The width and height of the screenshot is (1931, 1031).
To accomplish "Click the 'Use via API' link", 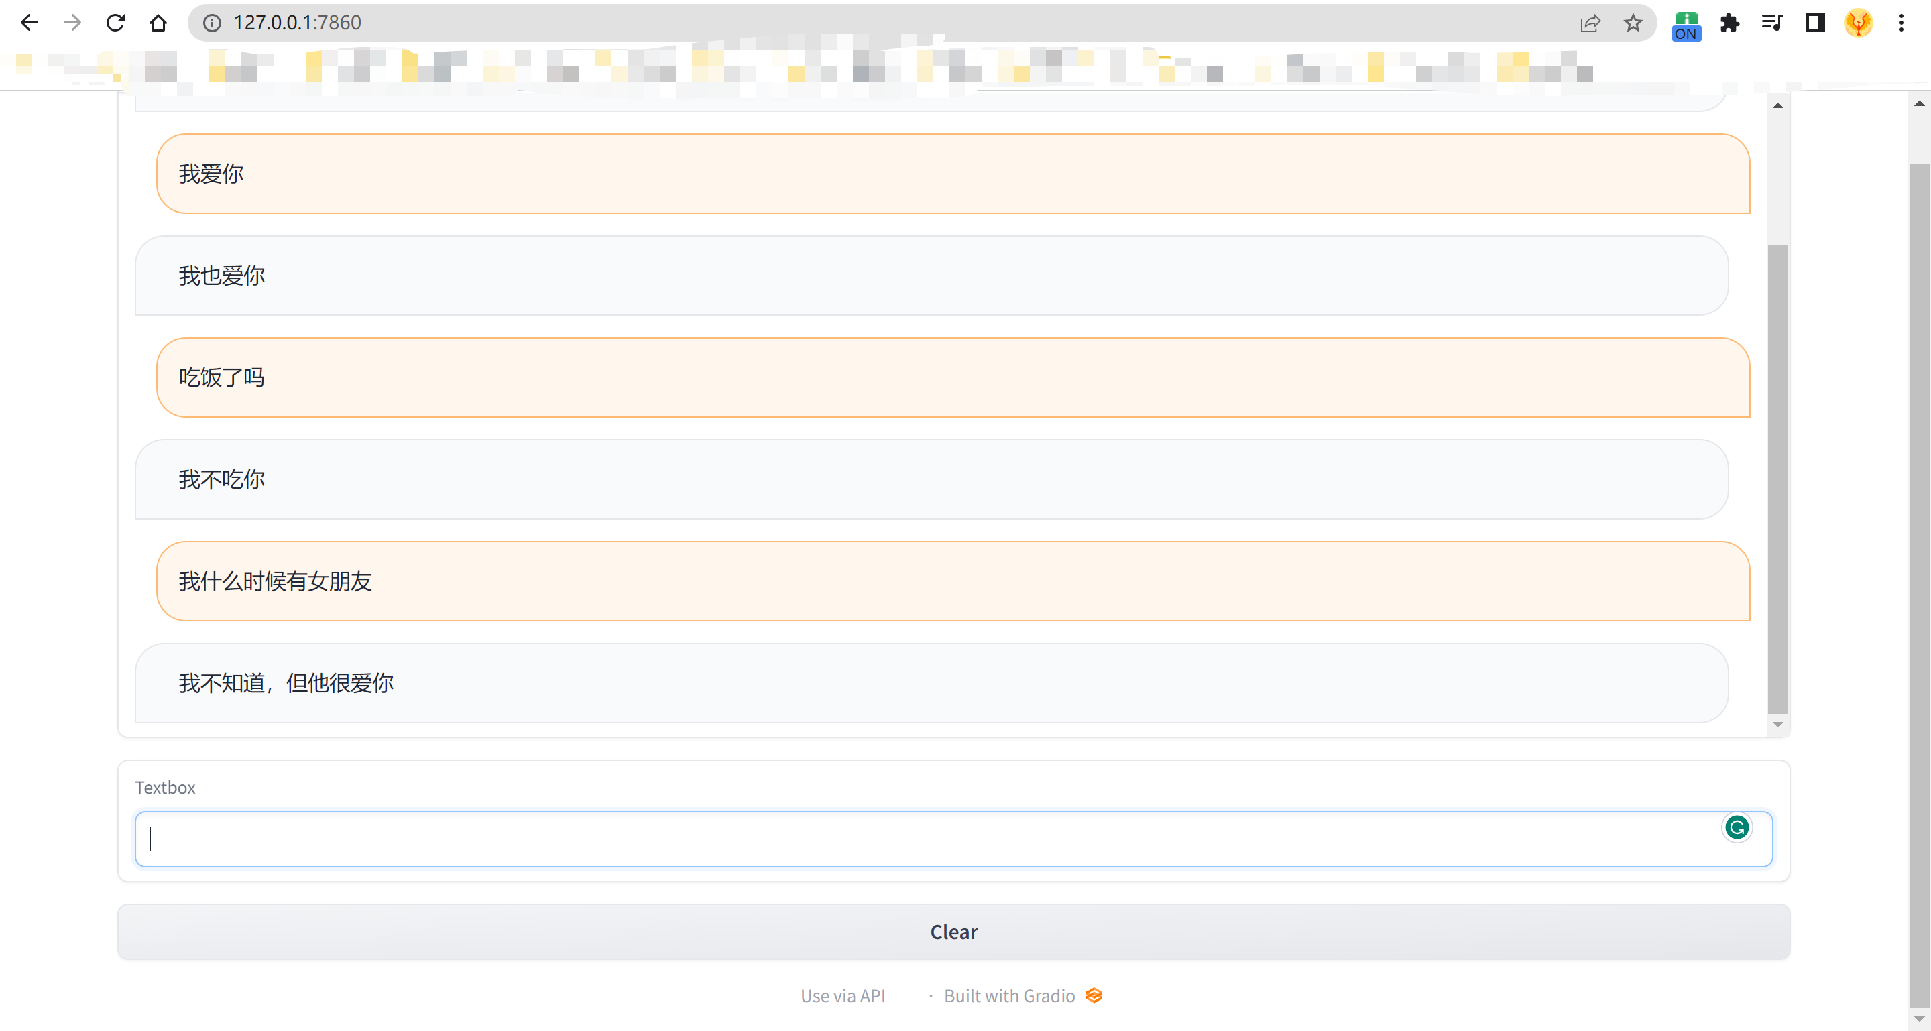I will pos(841,995).
